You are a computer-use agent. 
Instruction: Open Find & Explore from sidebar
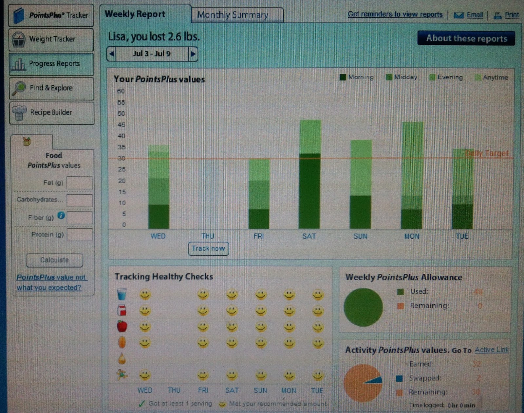52,88
